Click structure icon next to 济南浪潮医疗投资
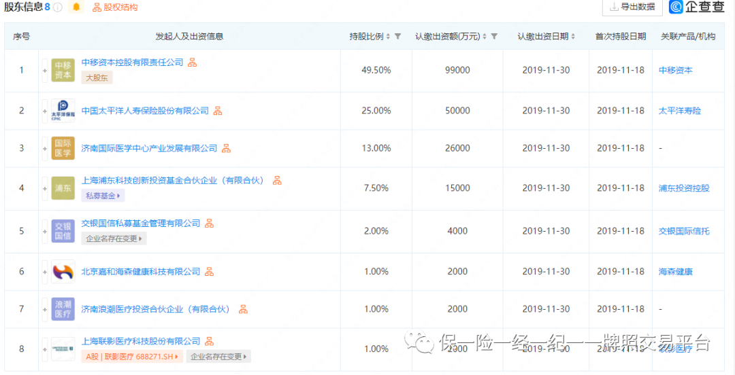 pyautogui.click(x=243, y=309)
